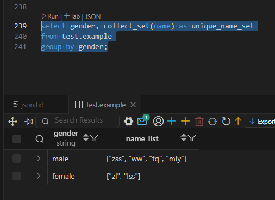The width and height of the screenshot is (275, 200).
Task: Click the yellow plus icon
Action: pyautogui.click(x=185, y=121)
